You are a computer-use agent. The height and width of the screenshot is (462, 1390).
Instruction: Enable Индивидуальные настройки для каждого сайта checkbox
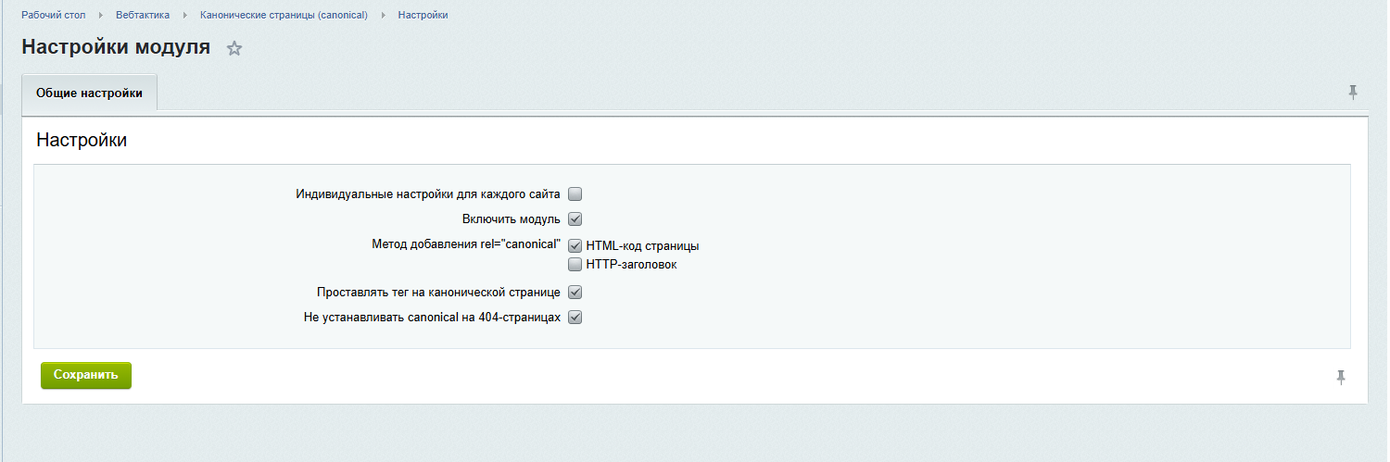[575, 194]
